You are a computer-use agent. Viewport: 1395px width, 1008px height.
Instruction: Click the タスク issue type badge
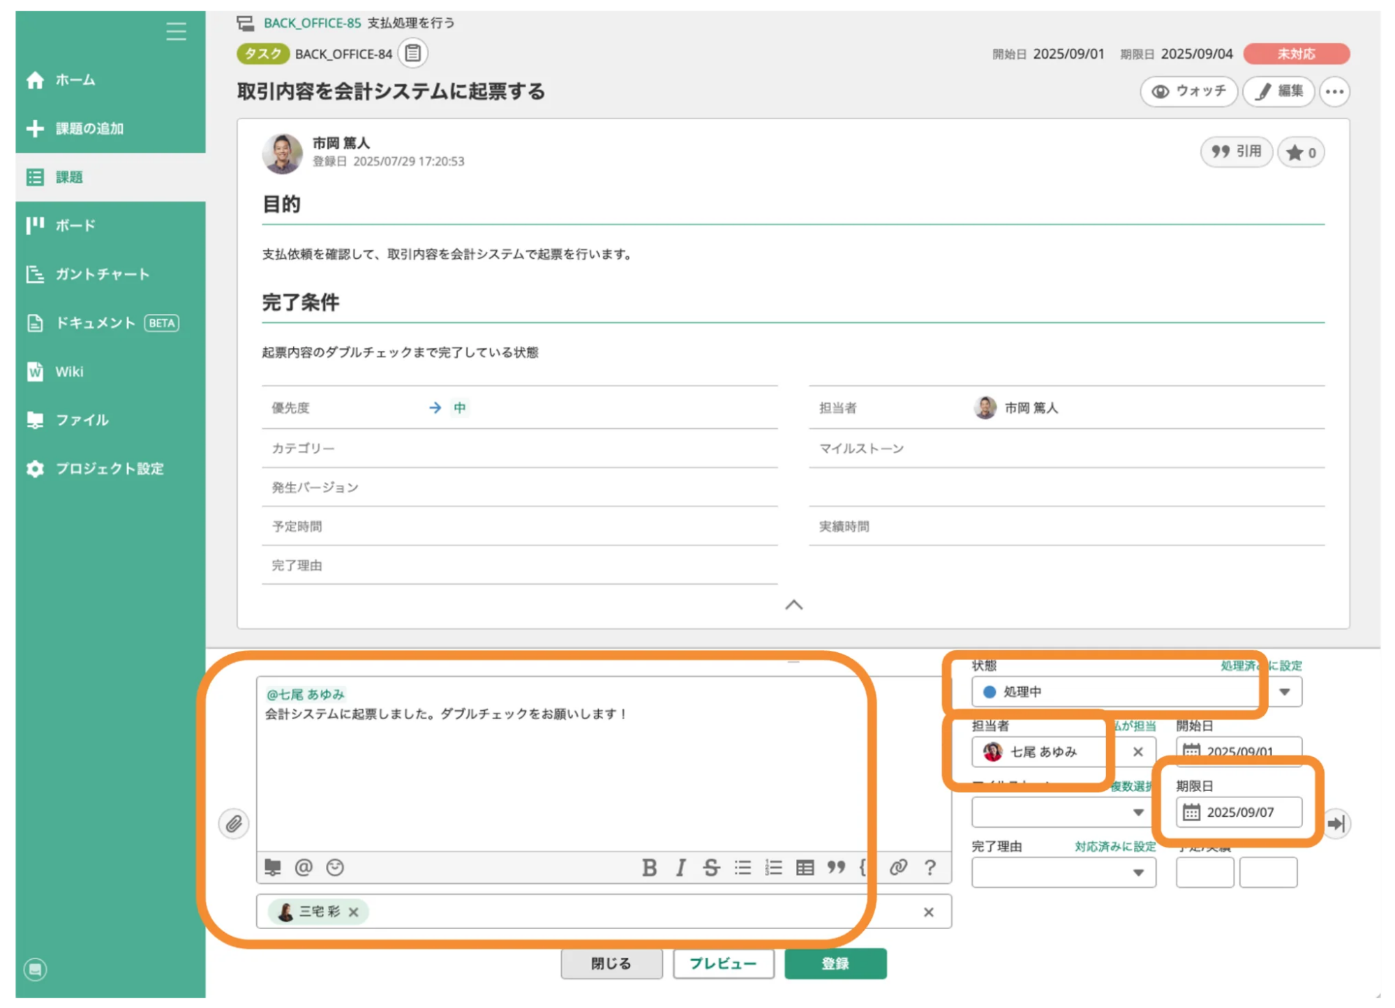[x=262, y=54]
